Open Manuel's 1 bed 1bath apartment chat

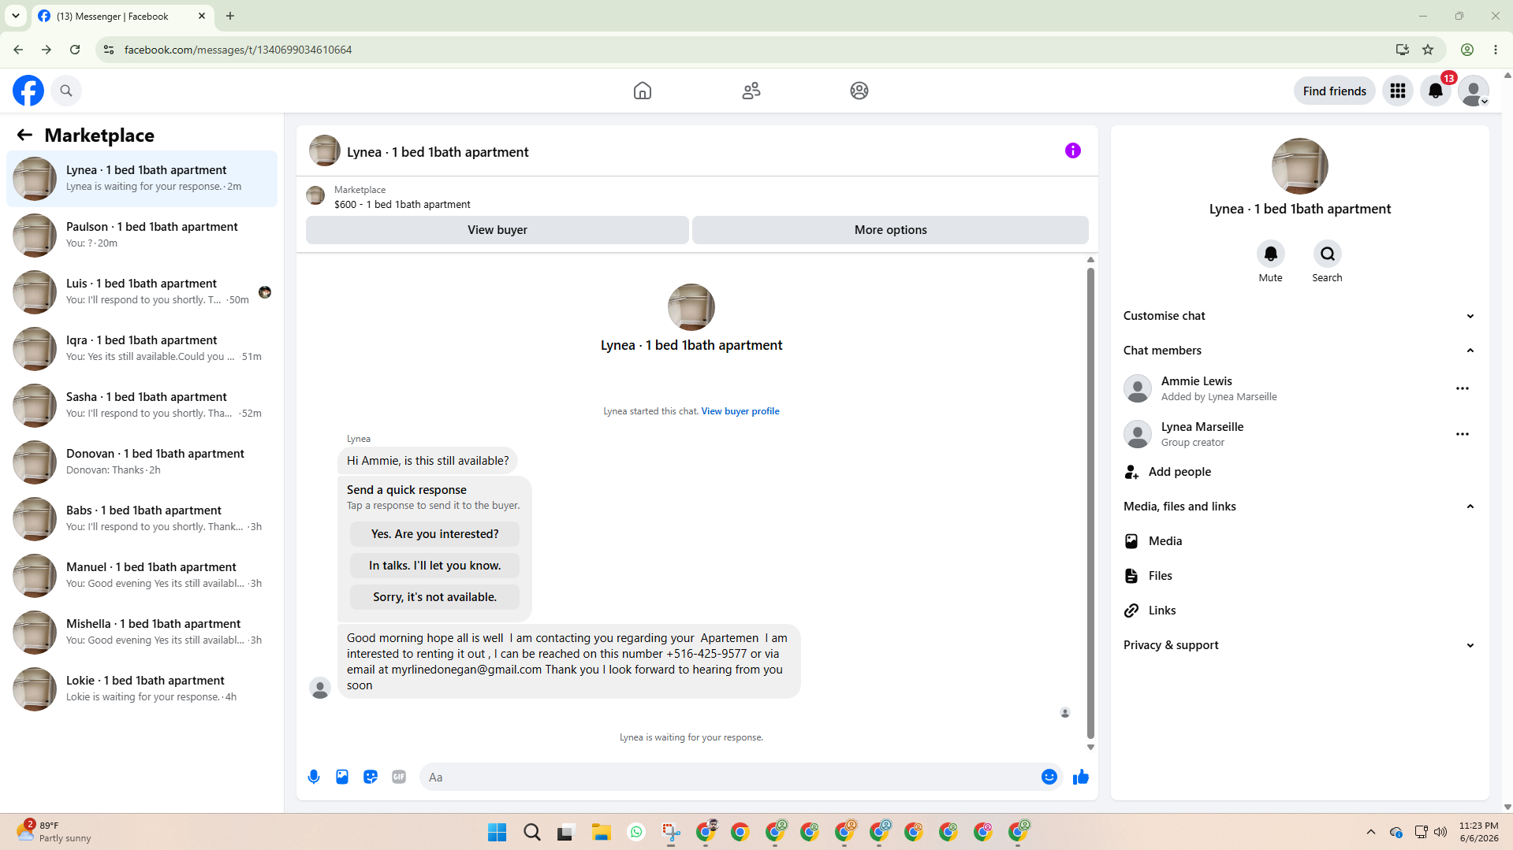point(142,576)
